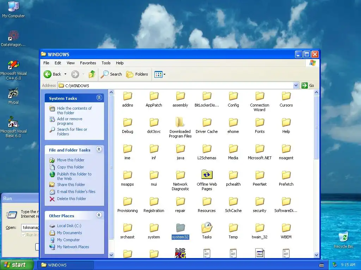
Task: Select the addins folder
Action: coord(128,96)
